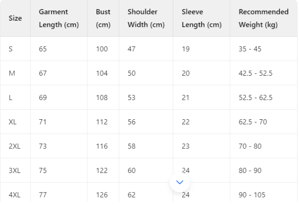
Task: Click the Recommended Weight (kg) header
Action: pyautogui.click(x=264, y=18)
